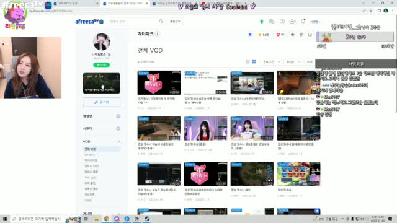
Task: Open settings gear for 열혈팬 section
Action: coord(118,116)
